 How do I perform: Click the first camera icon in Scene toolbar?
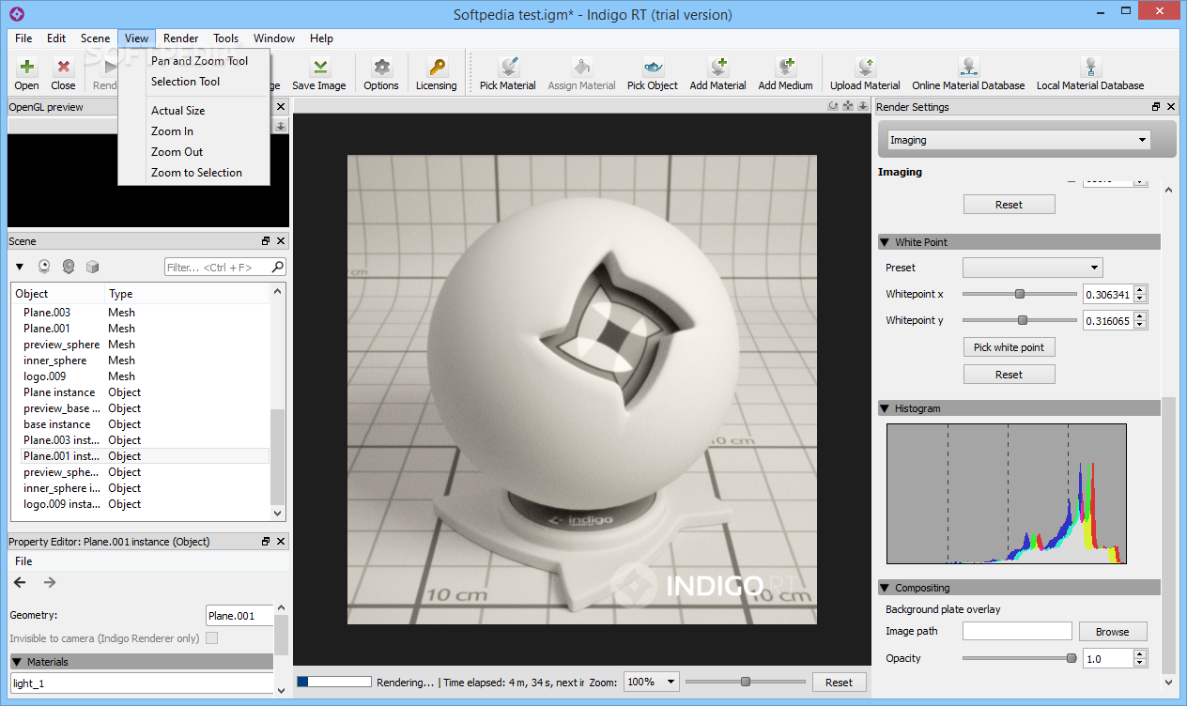pyautogui.click(x=45, y=268)
